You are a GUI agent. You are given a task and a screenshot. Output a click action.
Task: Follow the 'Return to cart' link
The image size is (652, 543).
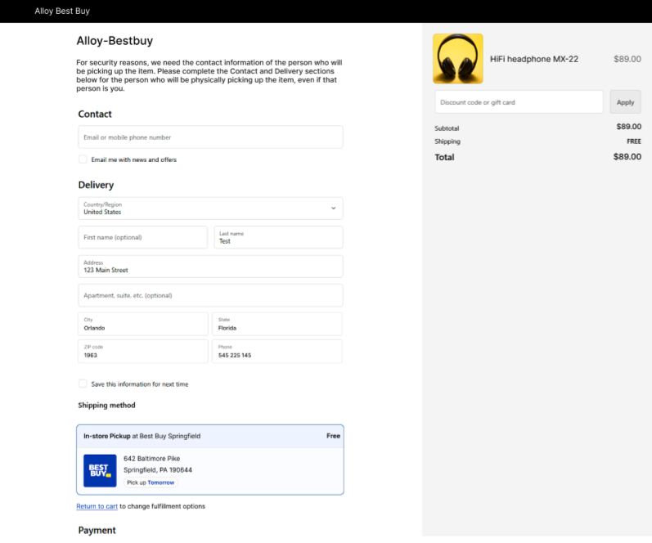[97, 506]
